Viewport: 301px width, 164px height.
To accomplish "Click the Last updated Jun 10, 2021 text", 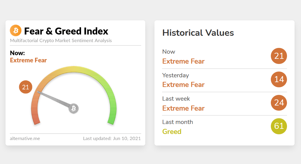I will (x=112, y=139).
